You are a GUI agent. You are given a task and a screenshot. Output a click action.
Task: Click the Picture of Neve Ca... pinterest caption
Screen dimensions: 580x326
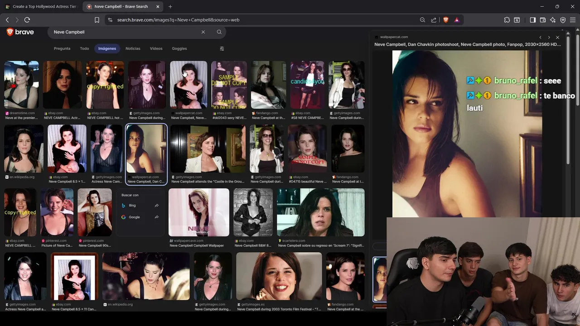coord(57,245)
